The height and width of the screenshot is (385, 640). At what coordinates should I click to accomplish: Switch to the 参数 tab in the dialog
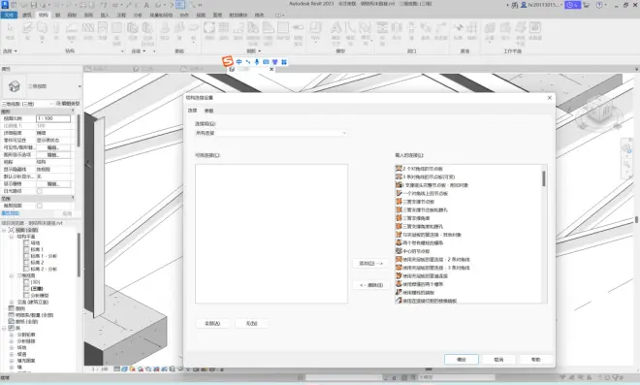tap(209, 111)
